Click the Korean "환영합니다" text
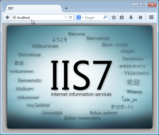This screenshot has height=135, width=159. pyautogui.click(x=122, y=107)
